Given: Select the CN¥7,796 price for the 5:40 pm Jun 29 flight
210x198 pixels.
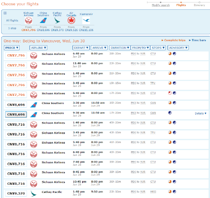Looking at the screenshot, I should coord(16,95).
